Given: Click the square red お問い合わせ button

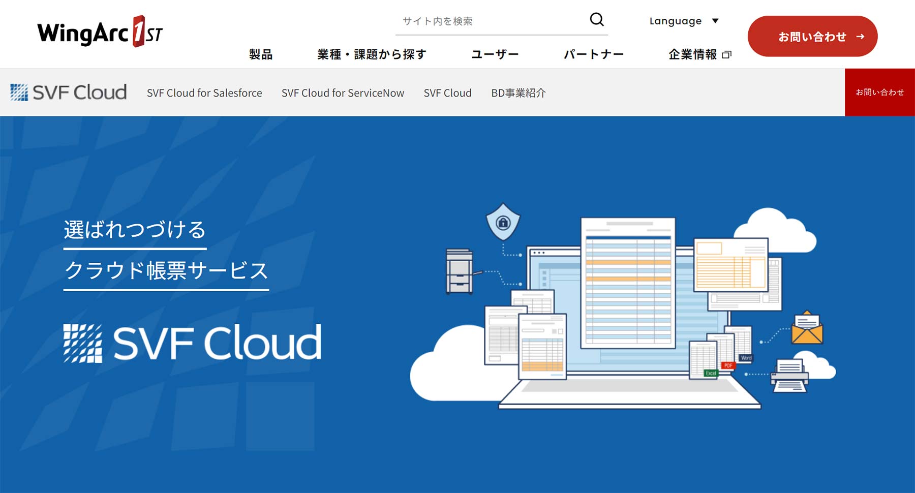Looking at the screenshot, I should coord(880,93).
